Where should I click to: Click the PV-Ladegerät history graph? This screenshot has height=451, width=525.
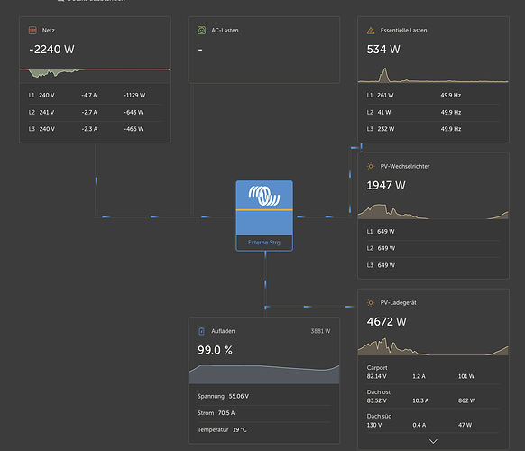433,346
